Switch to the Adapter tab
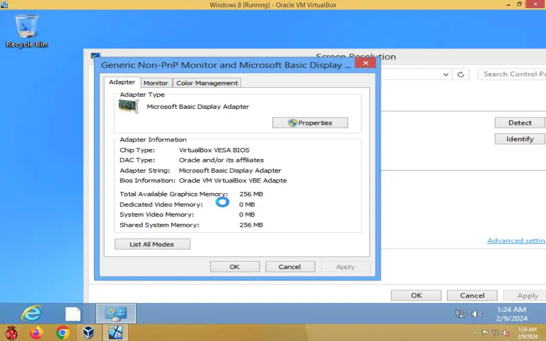The height and width of the screenshot is (341, 546). pos(122,82)
